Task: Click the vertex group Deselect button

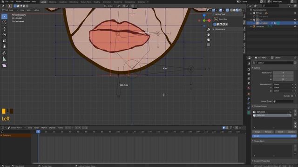Action: tap(291, 132)
